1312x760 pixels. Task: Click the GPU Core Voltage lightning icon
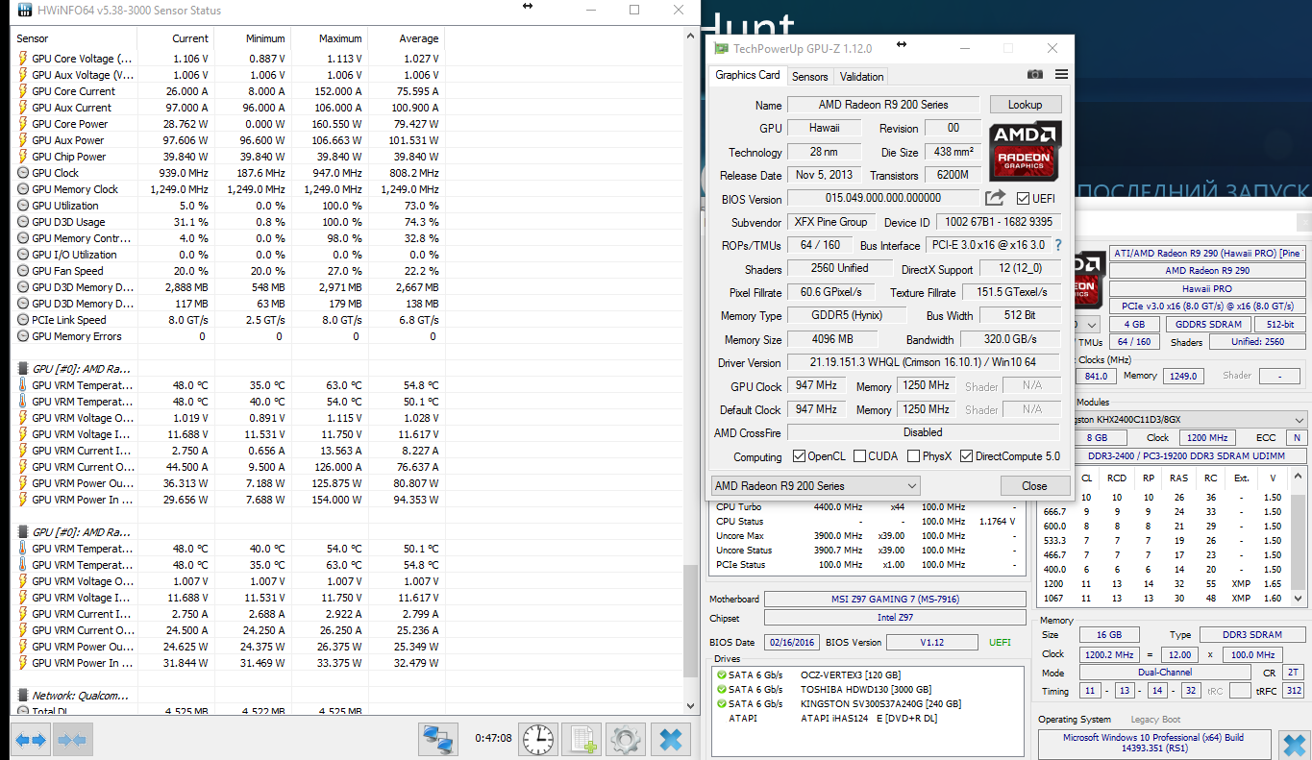[x=23, y=59]
